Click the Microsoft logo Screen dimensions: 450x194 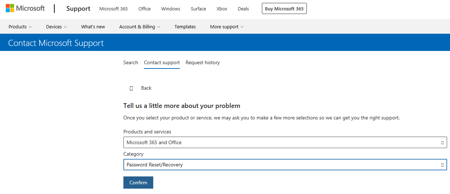click(25, 8)
